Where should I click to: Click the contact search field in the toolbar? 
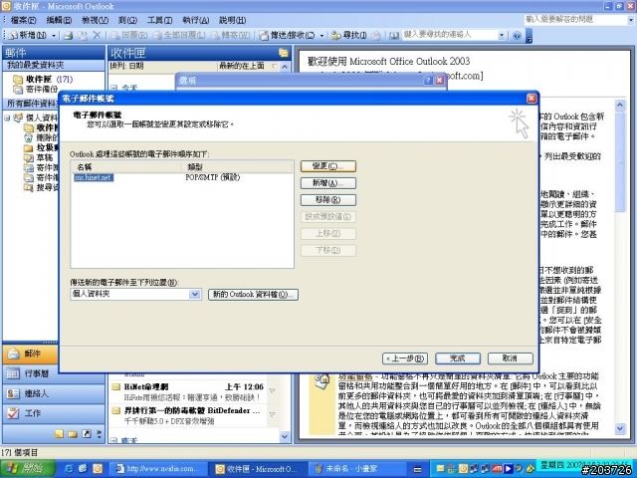[x=450, y=35]
